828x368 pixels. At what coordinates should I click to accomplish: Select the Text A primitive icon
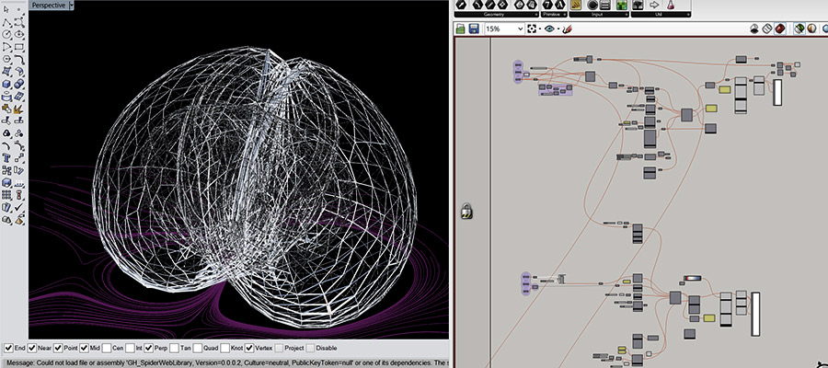coord(559,5)
